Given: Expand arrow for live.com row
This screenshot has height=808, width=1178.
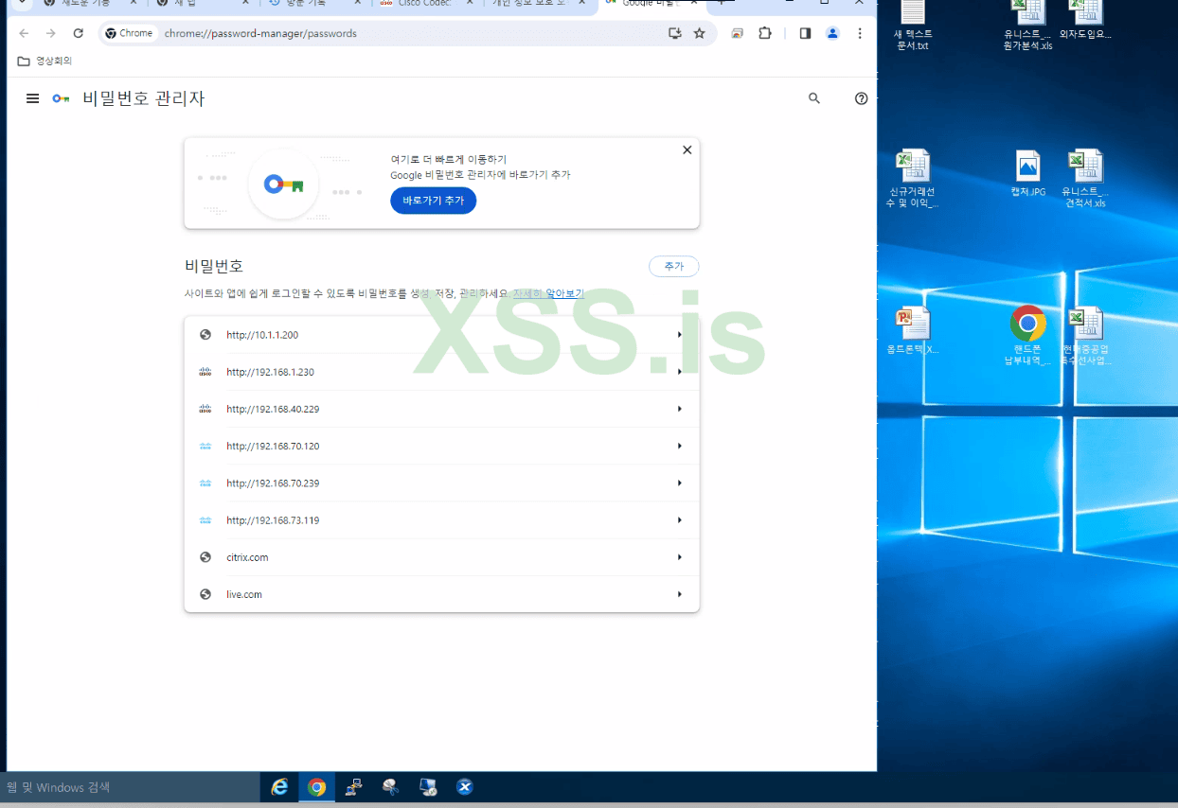Looking at the screenshot, I should tap(680, 594).
